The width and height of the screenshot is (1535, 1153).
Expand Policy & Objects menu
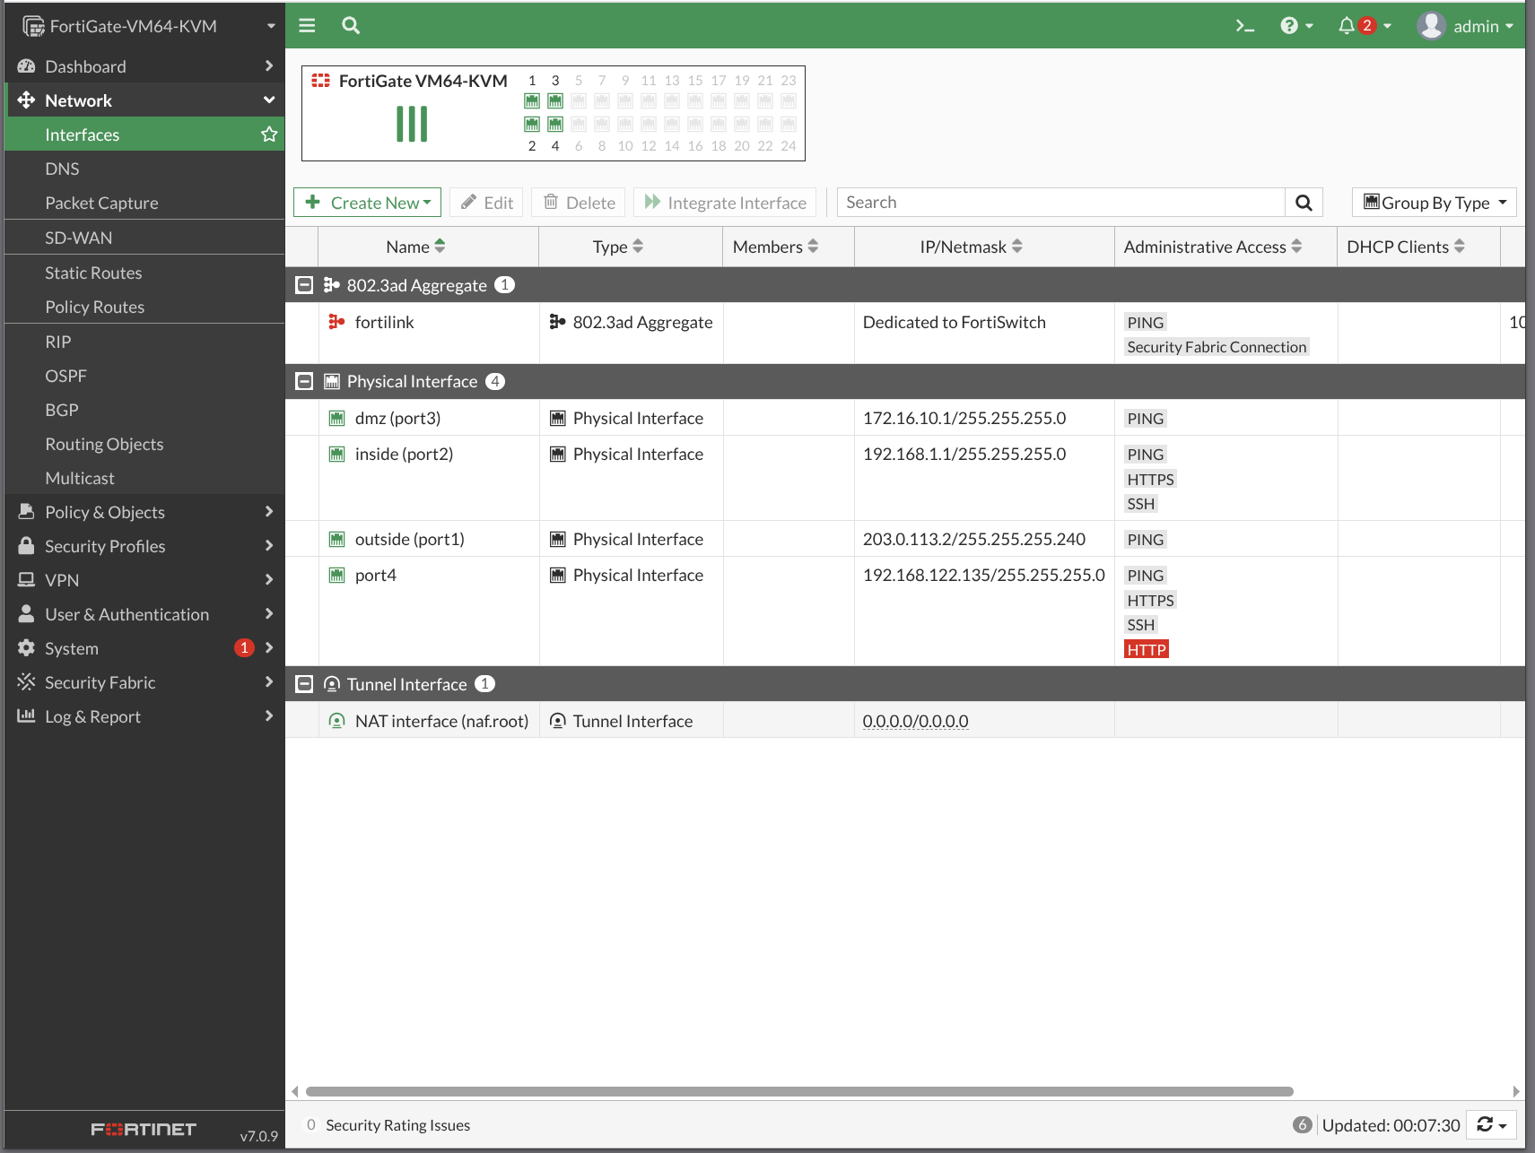144,512
